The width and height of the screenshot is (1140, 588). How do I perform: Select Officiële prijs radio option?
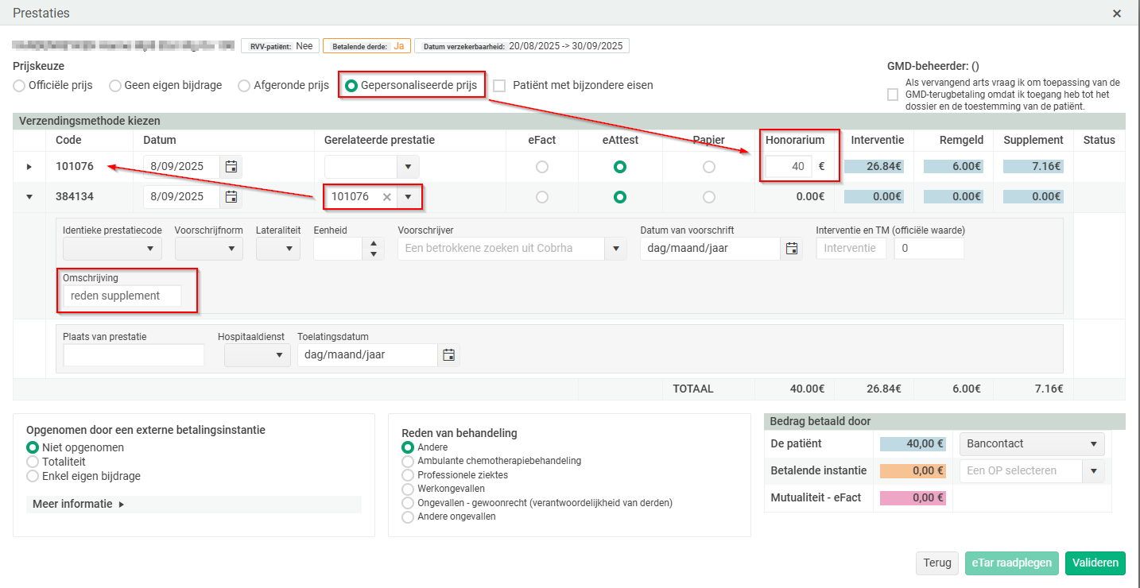[x=19, y=86]
